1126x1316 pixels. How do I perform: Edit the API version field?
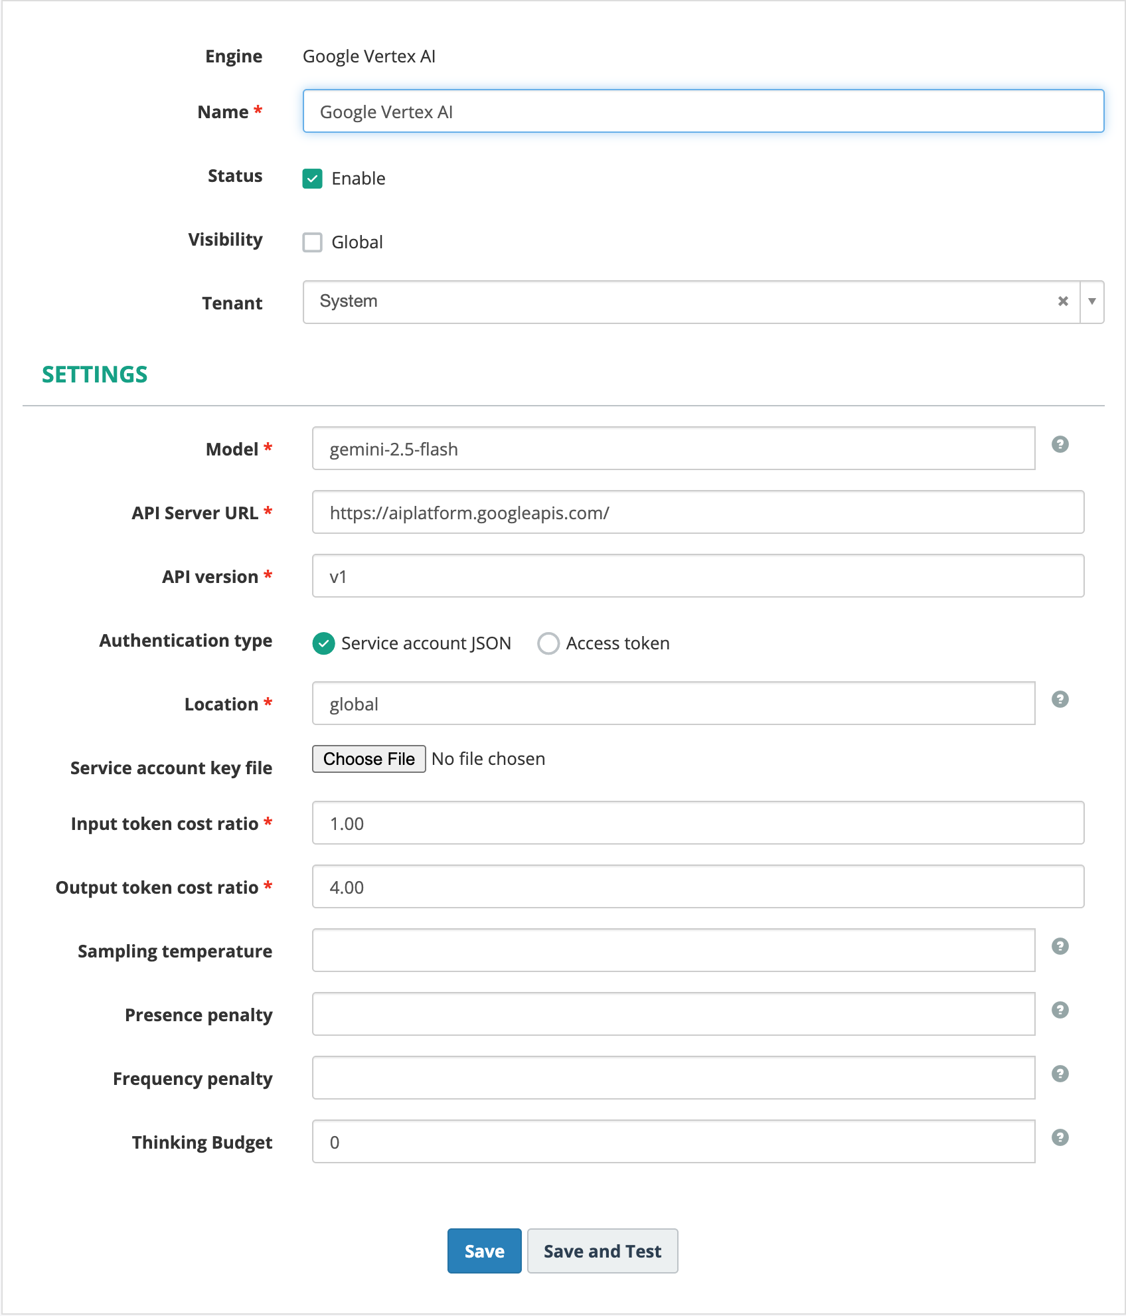point(698,576)
